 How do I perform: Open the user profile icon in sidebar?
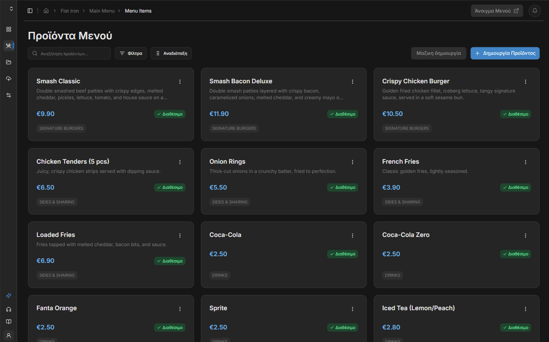click(x=8, y=335)
